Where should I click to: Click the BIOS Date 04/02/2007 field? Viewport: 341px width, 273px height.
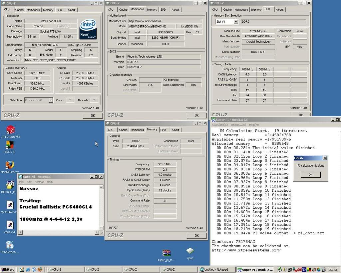point(164,67)
